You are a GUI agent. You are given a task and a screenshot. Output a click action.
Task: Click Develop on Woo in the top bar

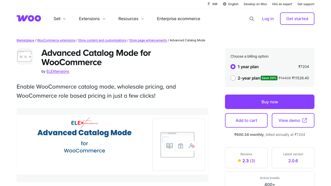click(255, 4)
